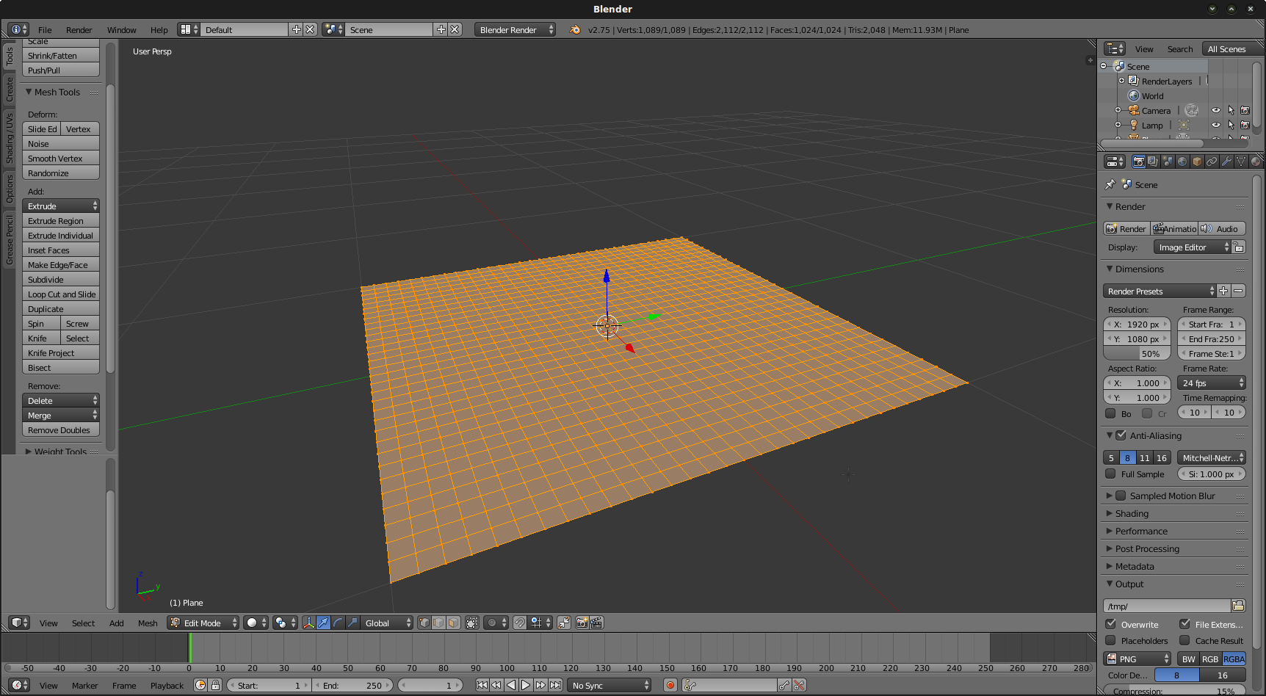The image size is (1266, 696).
Task: Select face select mode cube icon
Action: click(454, 623)
